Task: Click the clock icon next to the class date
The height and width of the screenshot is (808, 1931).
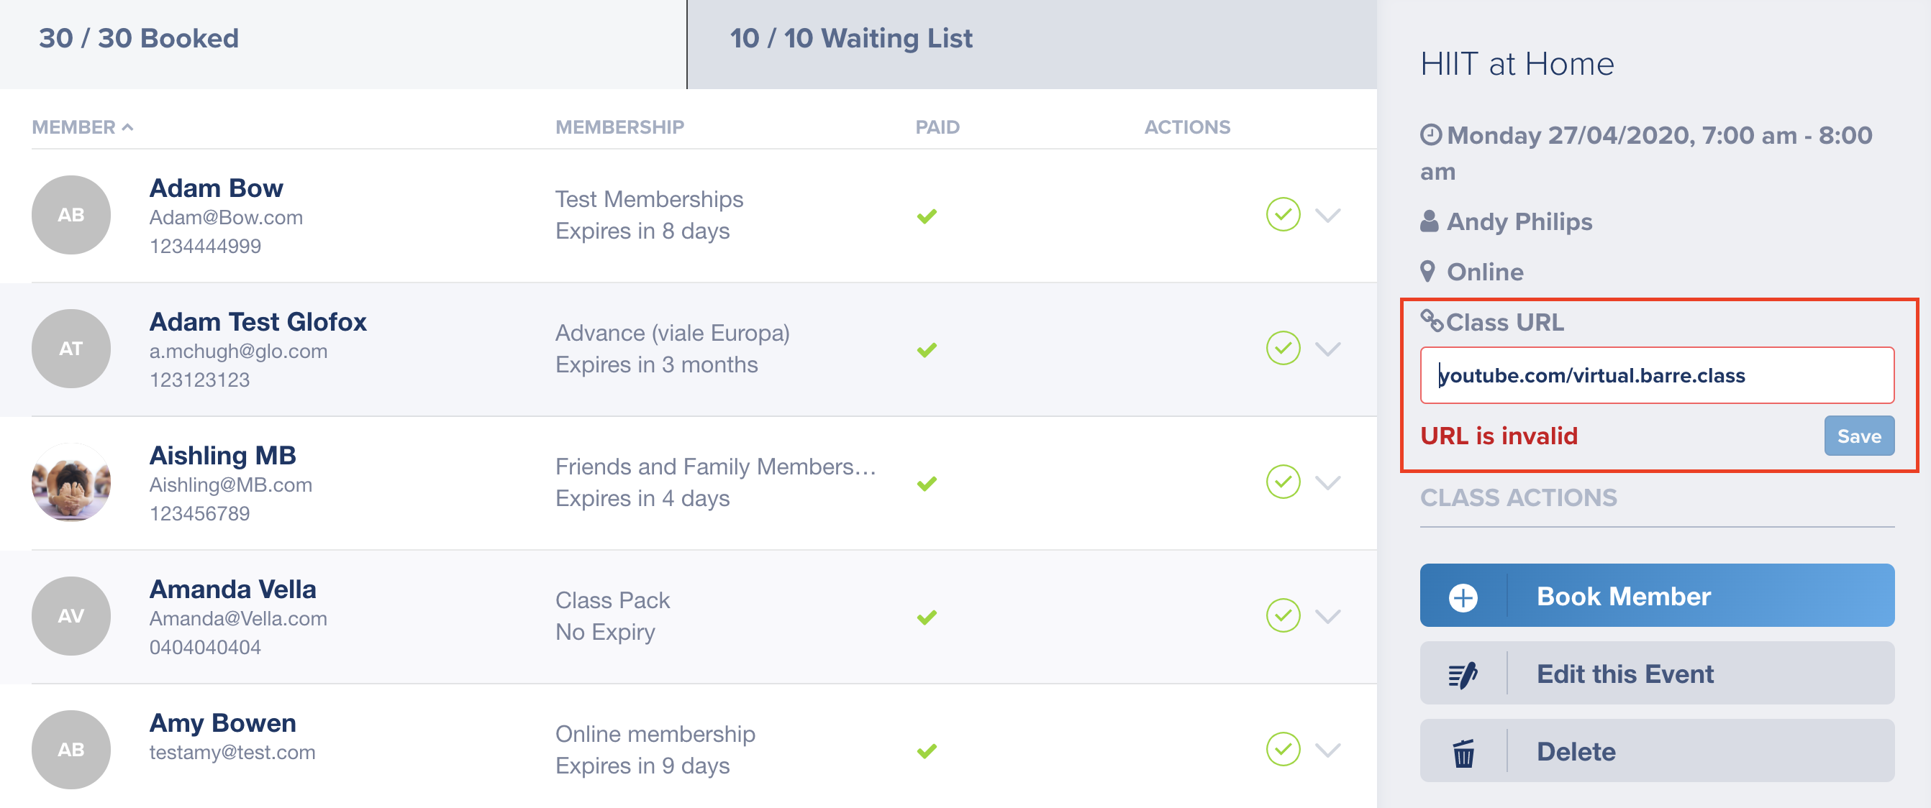Action: tap(1431, 135)
